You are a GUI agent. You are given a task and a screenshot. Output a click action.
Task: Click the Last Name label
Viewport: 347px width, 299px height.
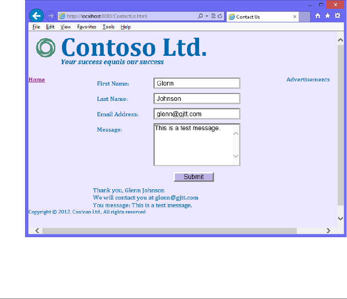pos(113,99)
